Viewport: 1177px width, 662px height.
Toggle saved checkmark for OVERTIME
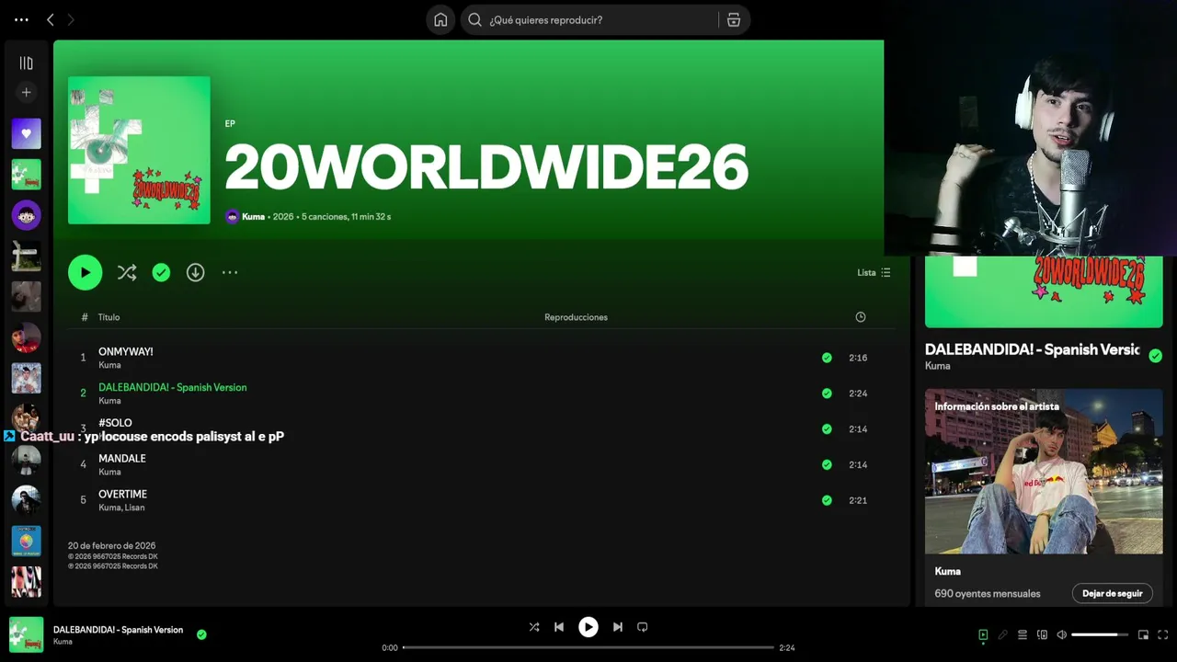pyautogui.click(x=827, y=500)
